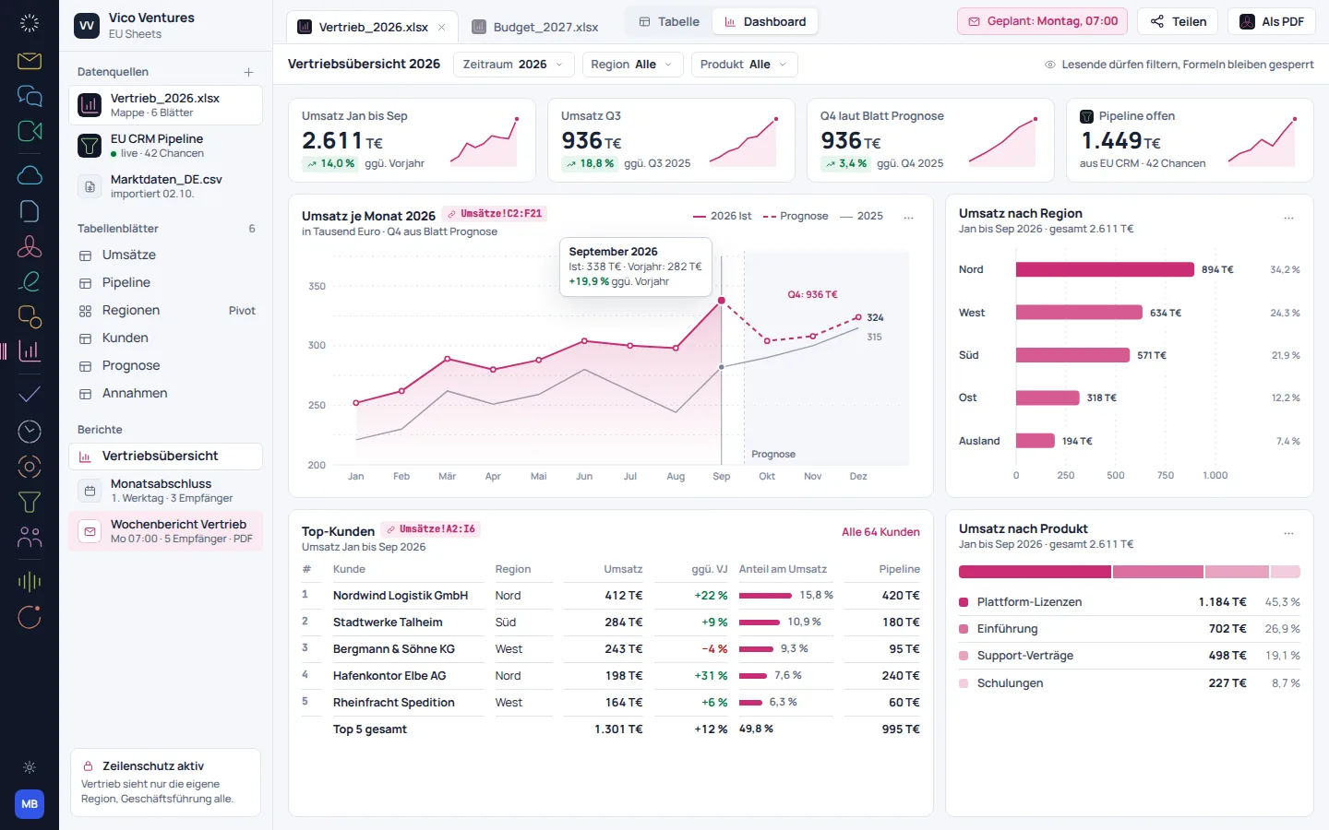Close the Vertrieb_2026.xlsx tab
1329x830 pixels.
441,27
